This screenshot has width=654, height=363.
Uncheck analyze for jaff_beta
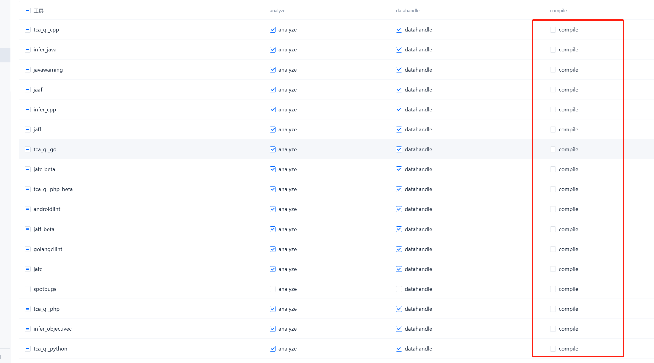click(273, 229)
